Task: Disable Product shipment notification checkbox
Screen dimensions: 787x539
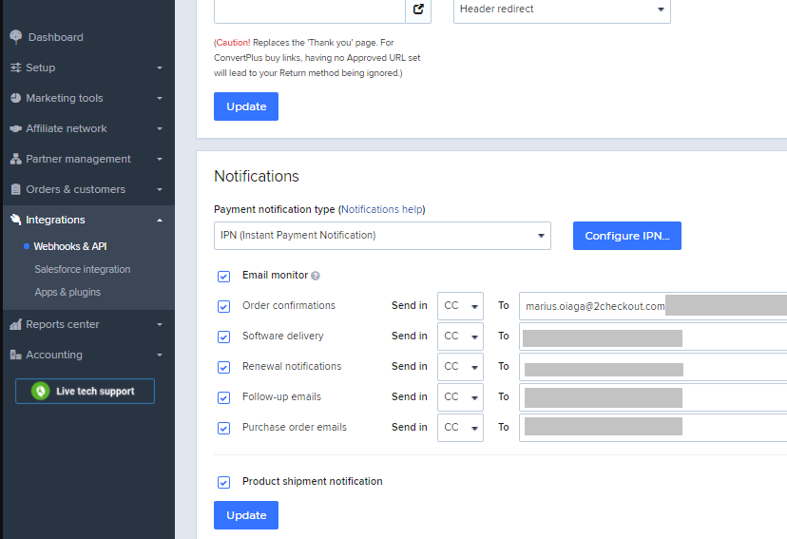Action: pos(223,482)
